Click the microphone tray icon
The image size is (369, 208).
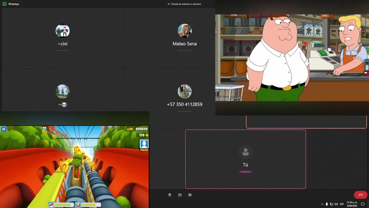point(327,204)
